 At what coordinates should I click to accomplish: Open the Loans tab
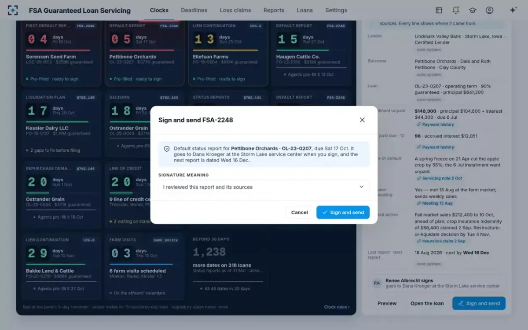305,10
